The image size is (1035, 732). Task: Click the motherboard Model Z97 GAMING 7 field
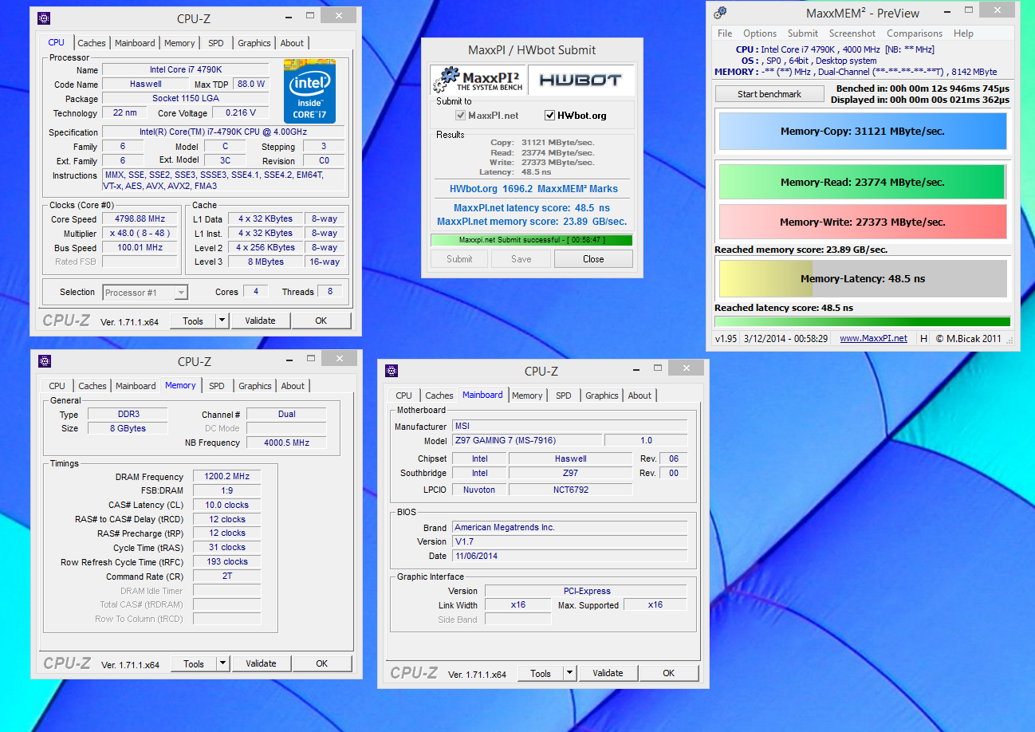(527, 440)
